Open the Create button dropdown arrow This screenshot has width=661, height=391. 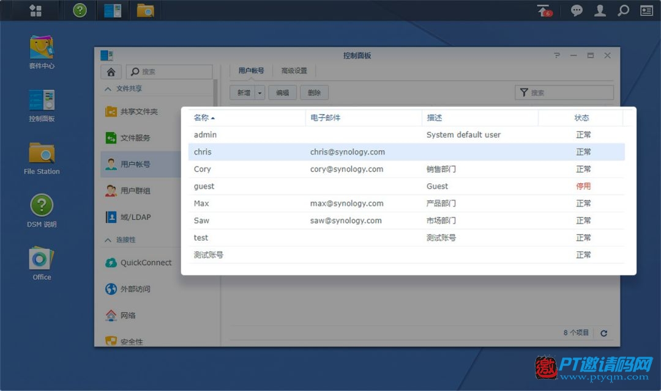click(260, 93)
